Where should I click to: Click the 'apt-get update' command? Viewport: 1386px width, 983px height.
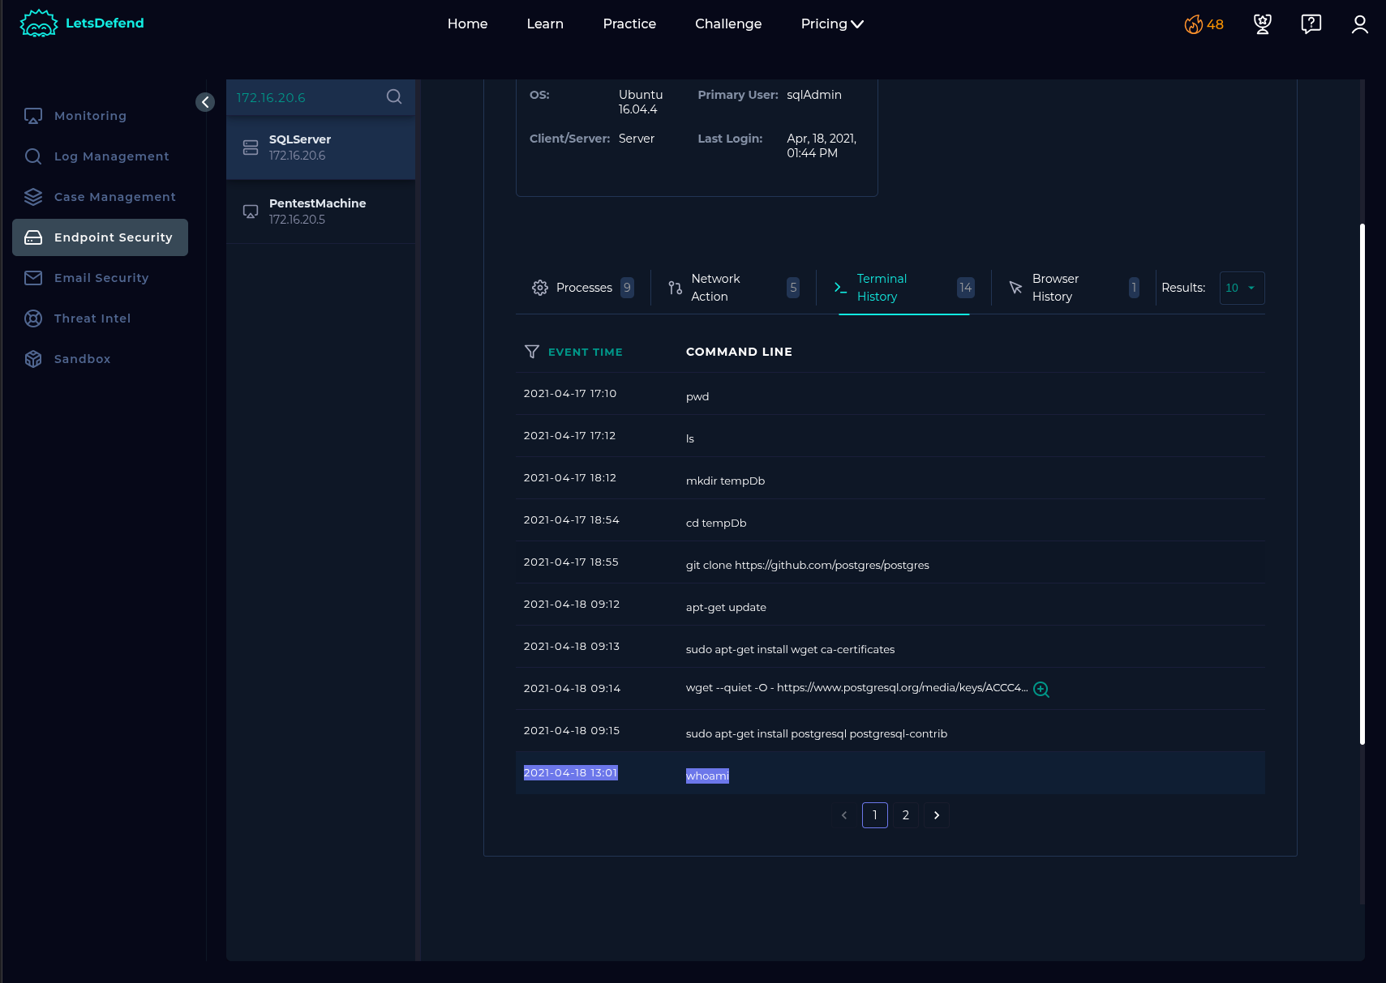tap(726, 607)
